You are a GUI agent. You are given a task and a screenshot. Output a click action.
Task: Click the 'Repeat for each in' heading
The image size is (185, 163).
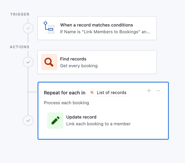64,93
